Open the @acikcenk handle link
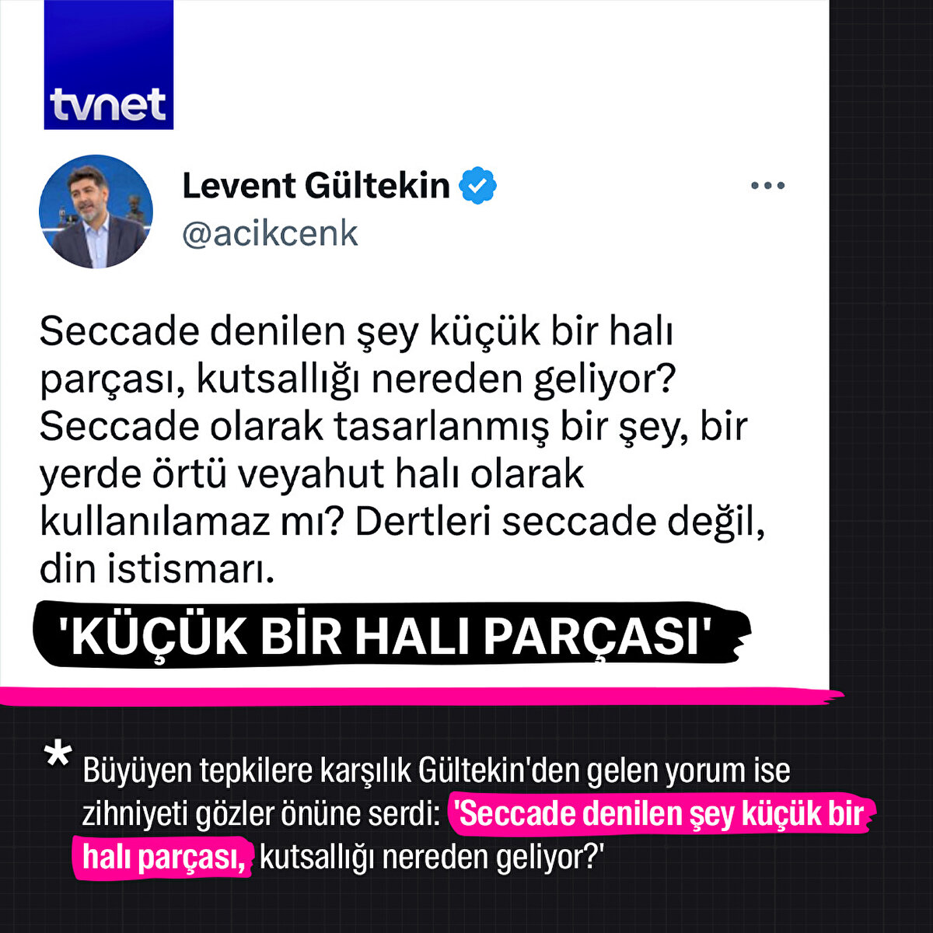The width and height of the screenshot is (933, 933). pos(270,233)
